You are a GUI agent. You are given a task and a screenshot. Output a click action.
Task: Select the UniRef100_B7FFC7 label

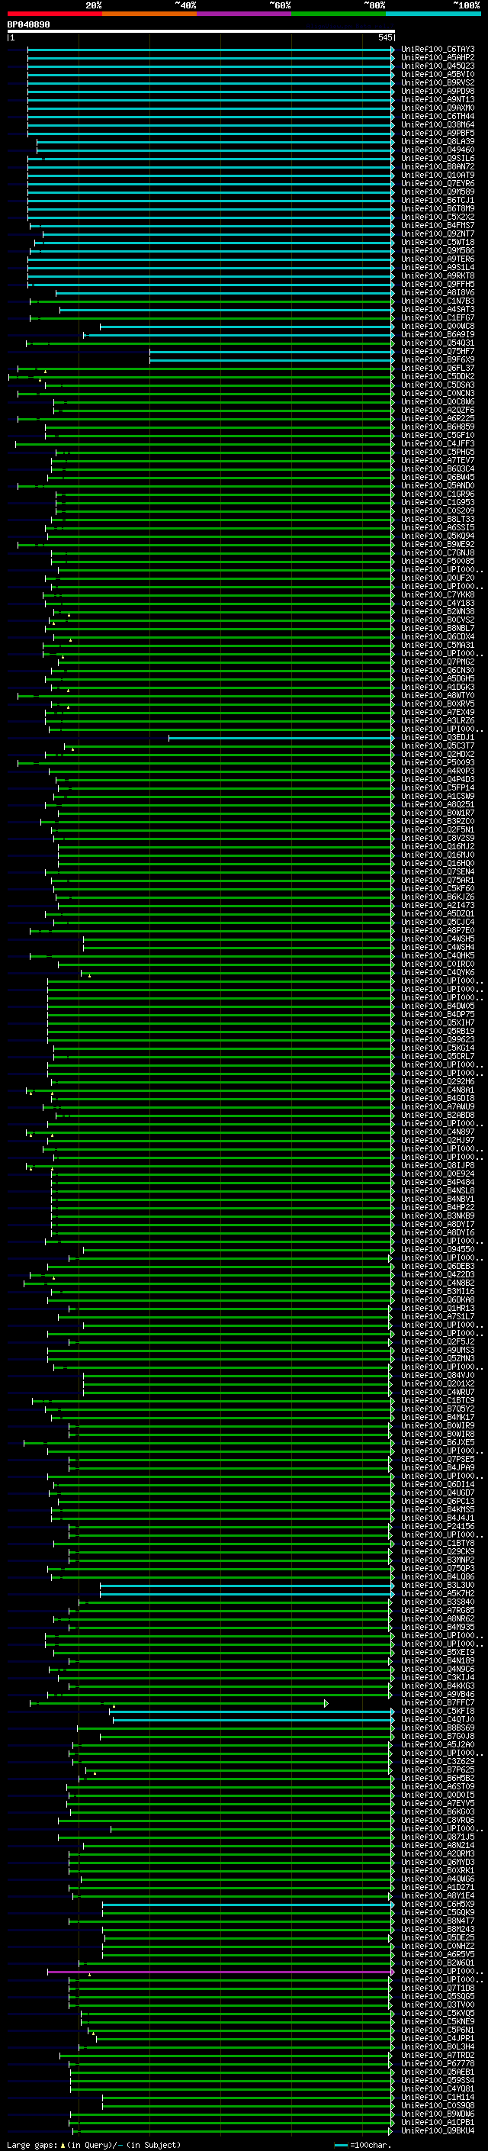point(437,1702)
